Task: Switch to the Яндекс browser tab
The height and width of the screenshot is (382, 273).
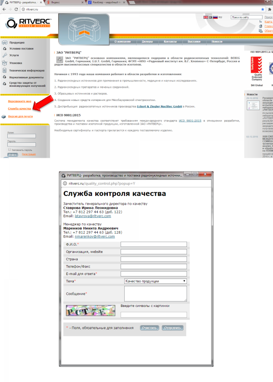Action: pos(64,2)
